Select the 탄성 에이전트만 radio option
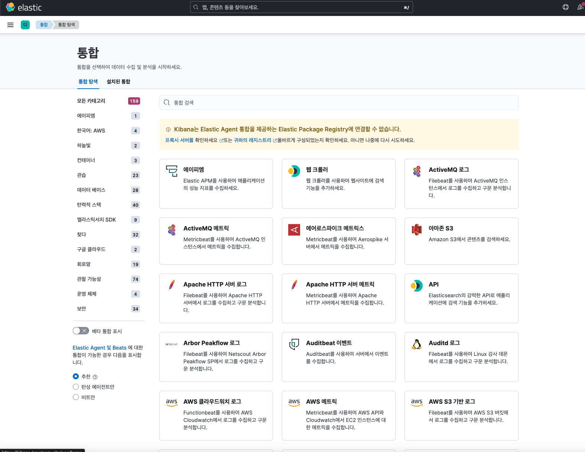Screen dimensions: 585x452 pyautogui.click(x=76, y=387)
